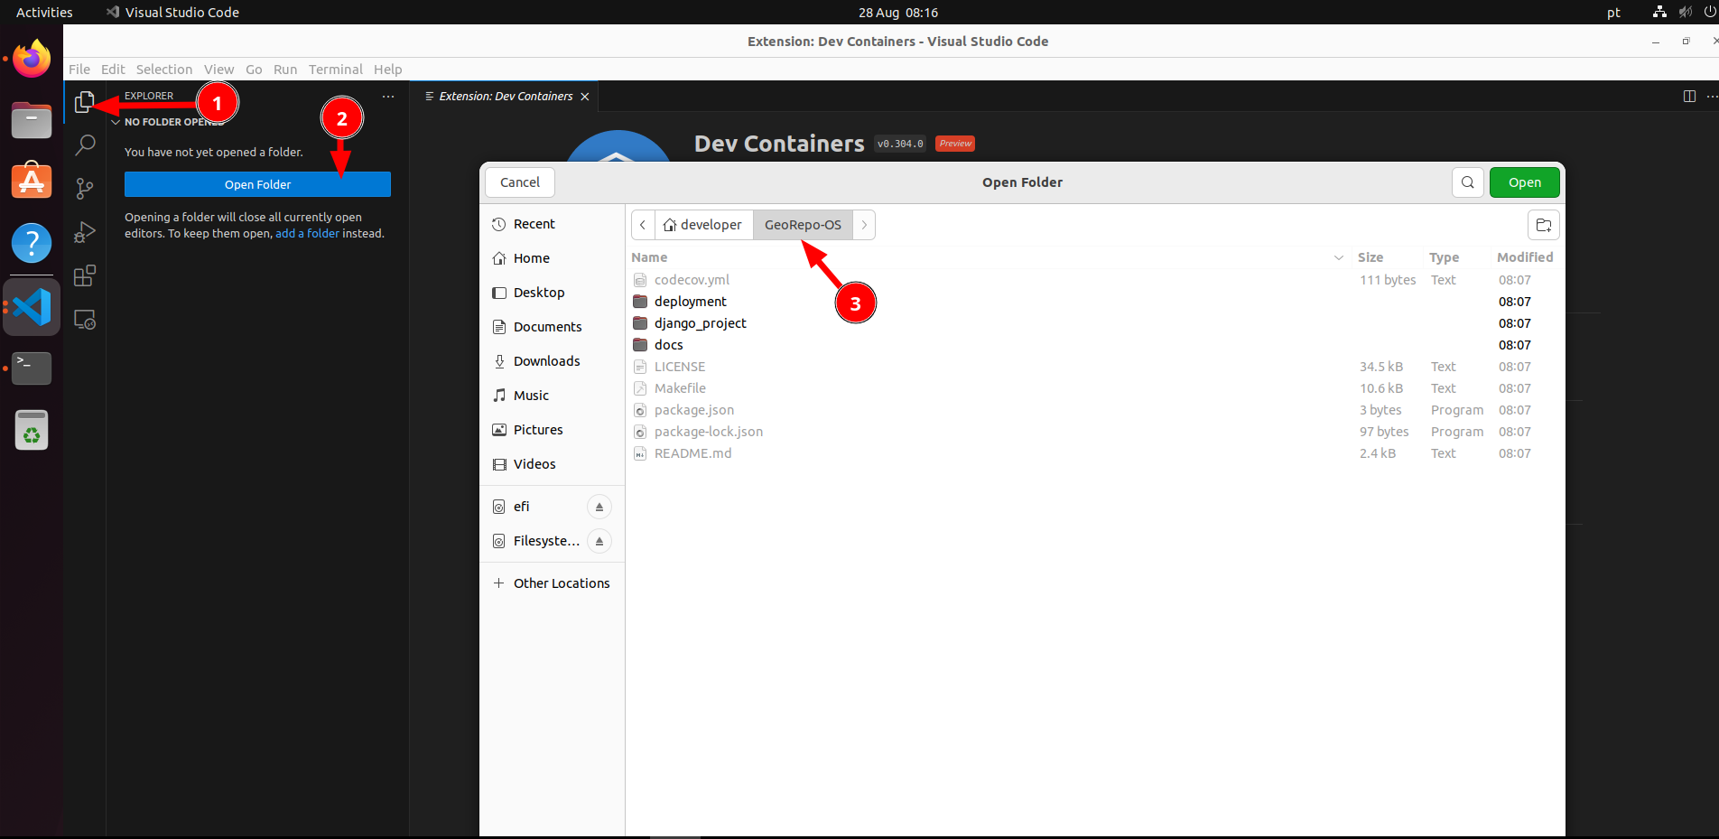This screenshot has width=1719, height=839.
Task: Go forward in path bar with right chevron
Action: pos(864,225)
